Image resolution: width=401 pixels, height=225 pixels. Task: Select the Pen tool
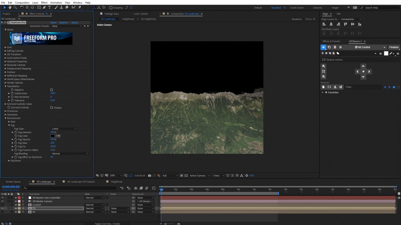(x=44, y=7)
